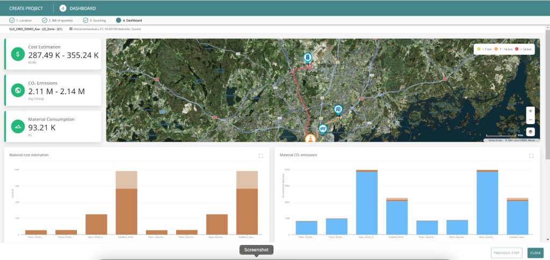
Task: Click the mountain Material Consumption icon
Action: tap(18, 126)
